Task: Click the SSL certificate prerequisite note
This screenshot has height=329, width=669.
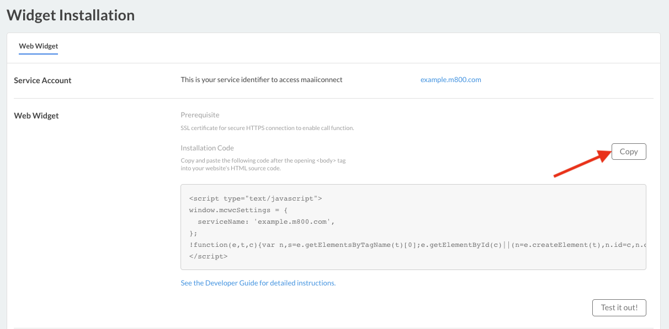Action: tap(267, 128)
